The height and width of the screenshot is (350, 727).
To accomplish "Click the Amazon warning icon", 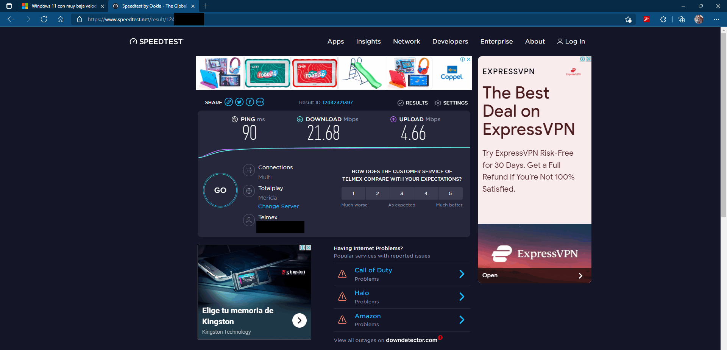I will coord(342,320).
